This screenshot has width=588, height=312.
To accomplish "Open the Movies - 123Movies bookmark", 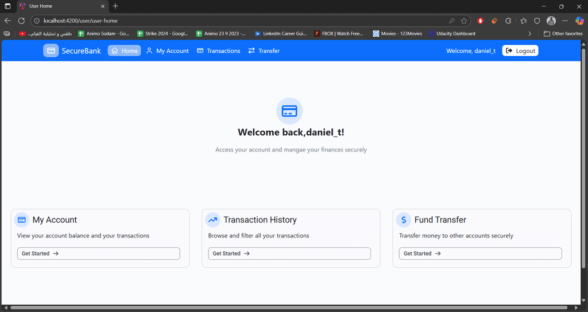I will [397, 34].
